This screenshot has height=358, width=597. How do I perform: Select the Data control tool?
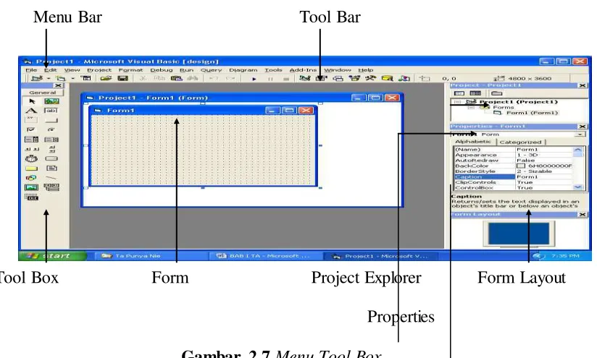51,187
